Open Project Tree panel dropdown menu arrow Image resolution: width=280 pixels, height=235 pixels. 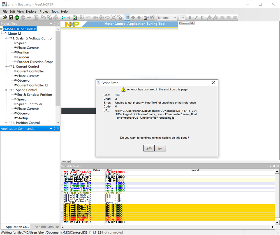[x=51, y=24]
